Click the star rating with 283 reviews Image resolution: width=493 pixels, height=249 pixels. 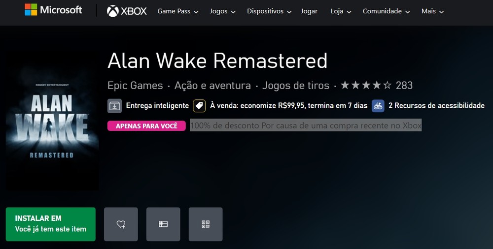pyautogui.click(x=377, y=85)
